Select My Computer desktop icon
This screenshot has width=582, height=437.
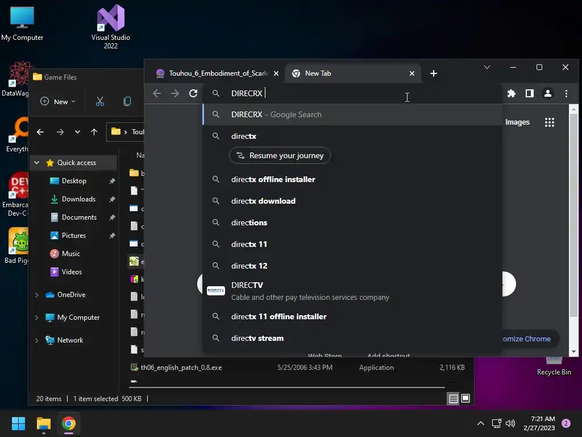coord(22,23)
